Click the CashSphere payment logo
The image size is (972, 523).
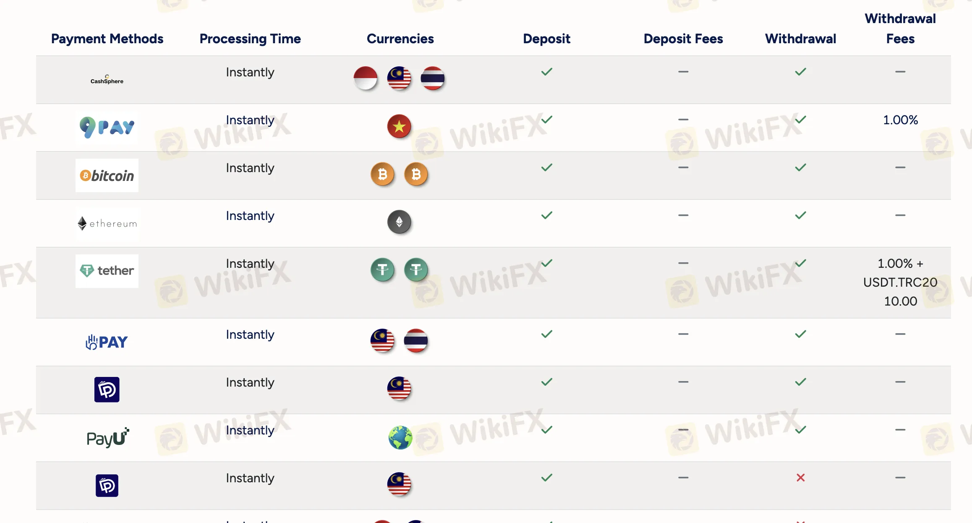tap(107, 80)
